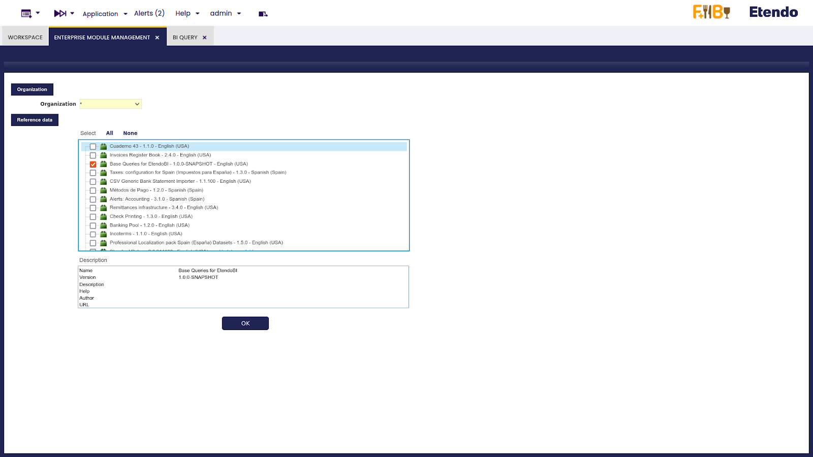The image size is (813, 457).
Task: Click module icon for Taxes configuration for Spain
Action: tap(103, 173)
